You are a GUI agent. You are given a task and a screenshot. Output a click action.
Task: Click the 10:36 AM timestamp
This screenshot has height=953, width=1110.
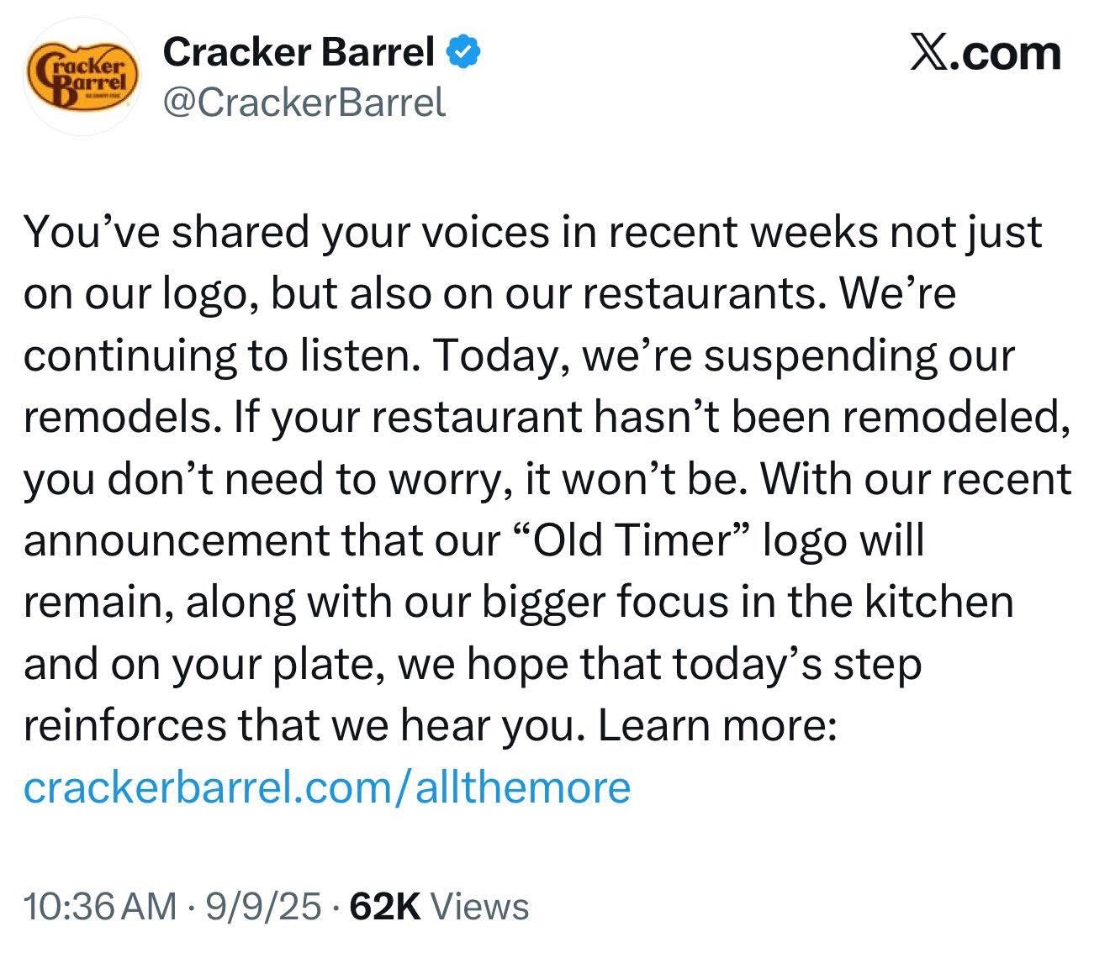point(100,907)
